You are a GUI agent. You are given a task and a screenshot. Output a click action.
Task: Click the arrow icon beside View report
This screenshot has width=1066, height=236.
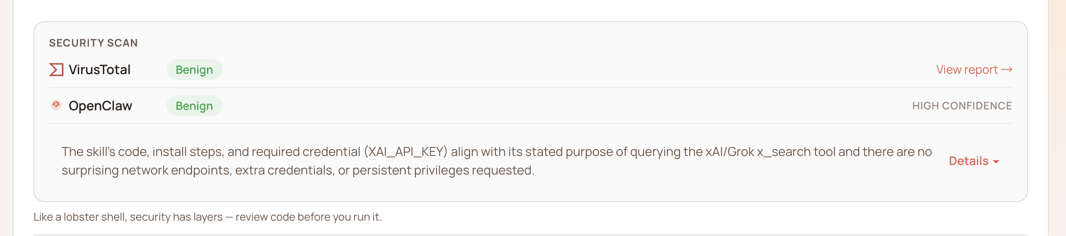point(1007,70)
